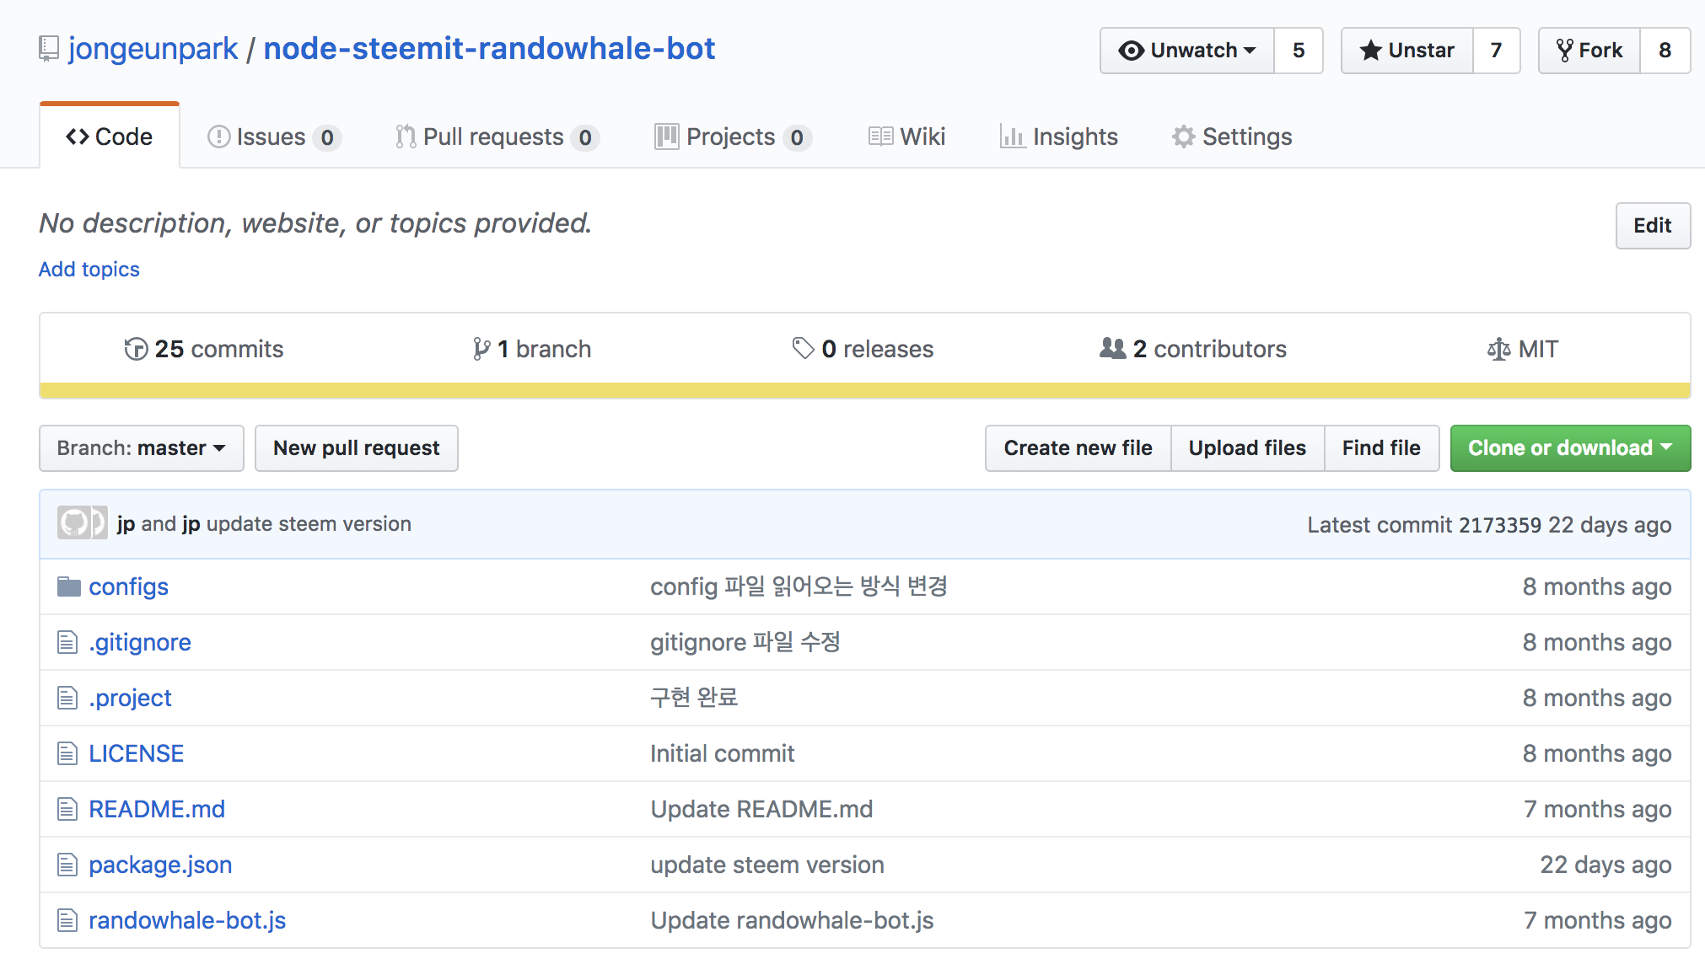
Task: Click the repository book icon beside jongeunpark
Action: pos(49,49)
